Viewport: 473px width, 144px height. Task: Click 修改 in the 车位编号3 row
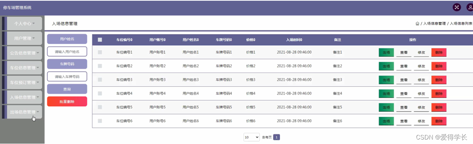(421, 80)
